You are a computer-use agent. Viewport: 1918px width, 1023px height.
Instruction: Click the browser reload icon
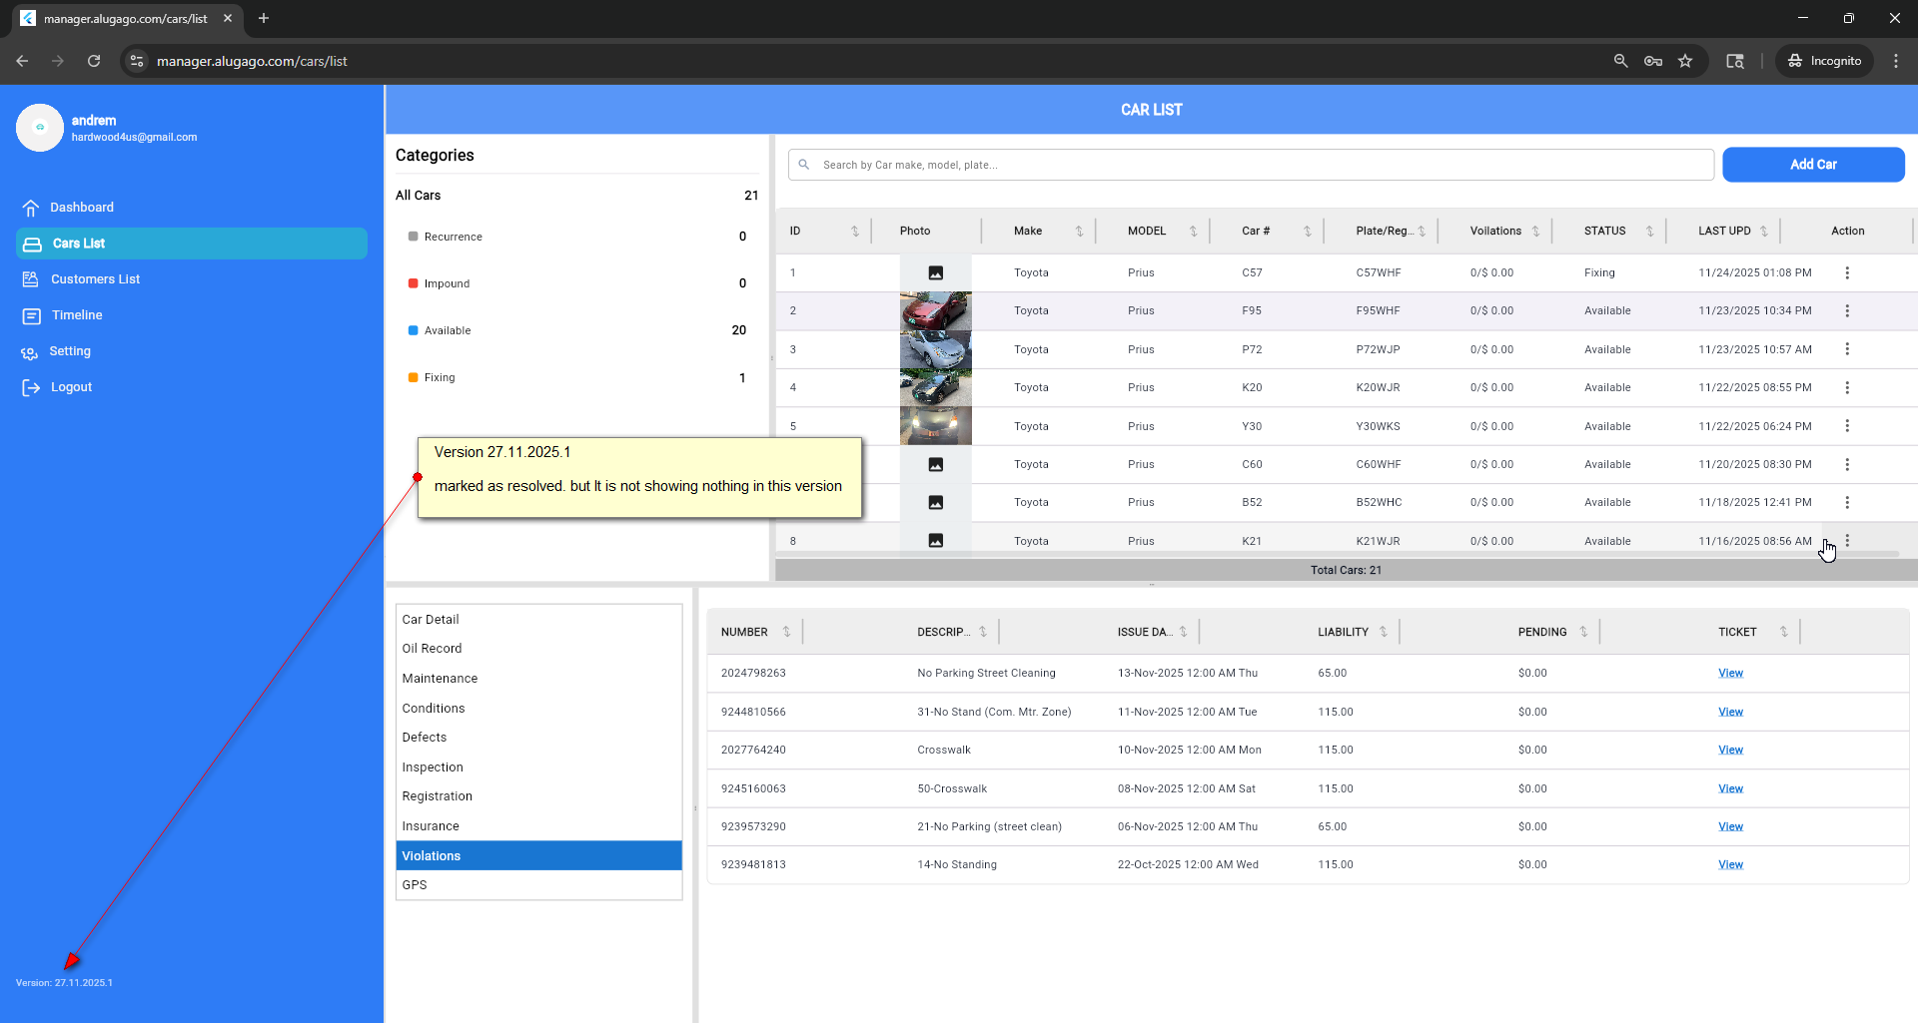[94, 61]
